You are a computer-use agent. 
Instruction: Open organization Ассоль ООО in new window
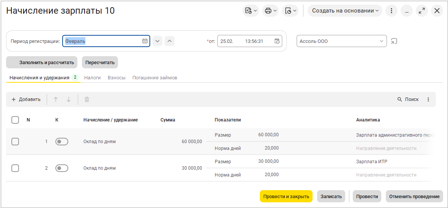point(394,41)
